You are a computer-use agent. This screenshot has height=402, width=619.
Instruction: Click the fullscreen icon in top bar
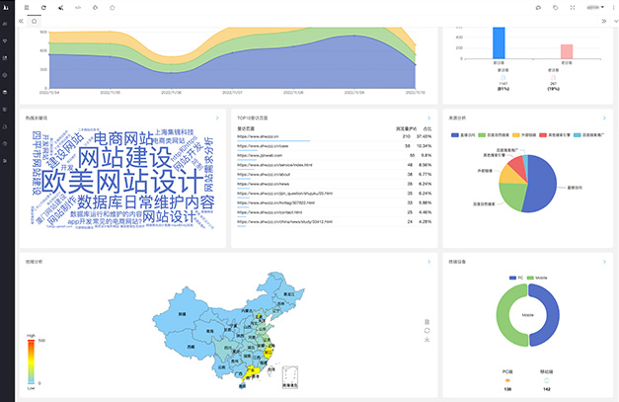[x=573, y=7]
